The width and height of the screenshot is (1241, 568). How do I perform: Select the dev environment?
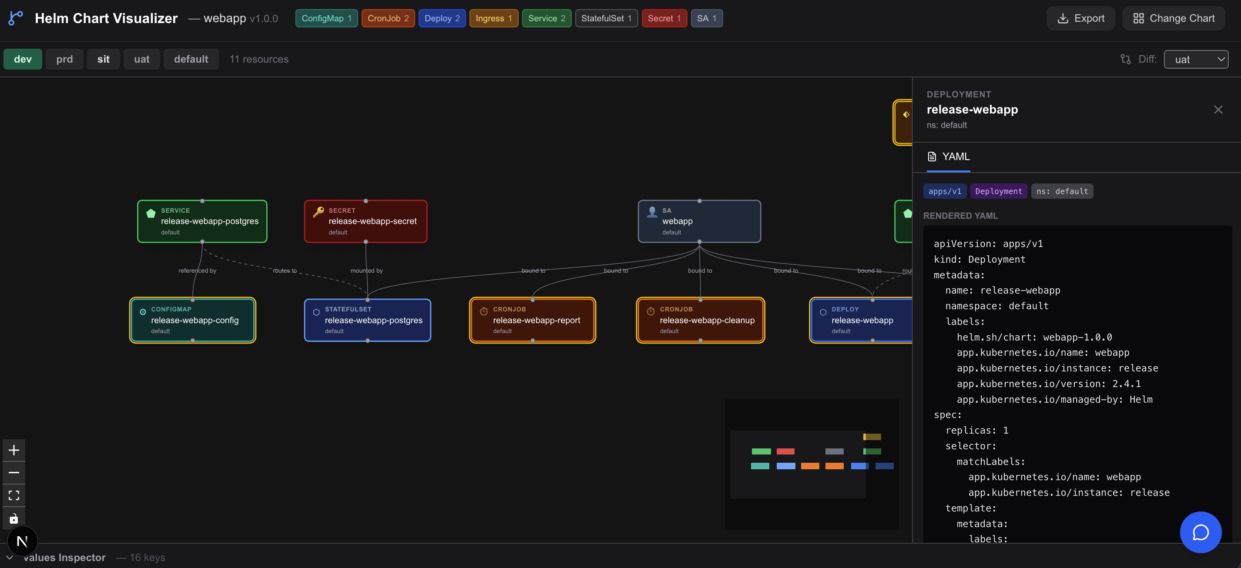pyautogui.click(x=23, y=59)
